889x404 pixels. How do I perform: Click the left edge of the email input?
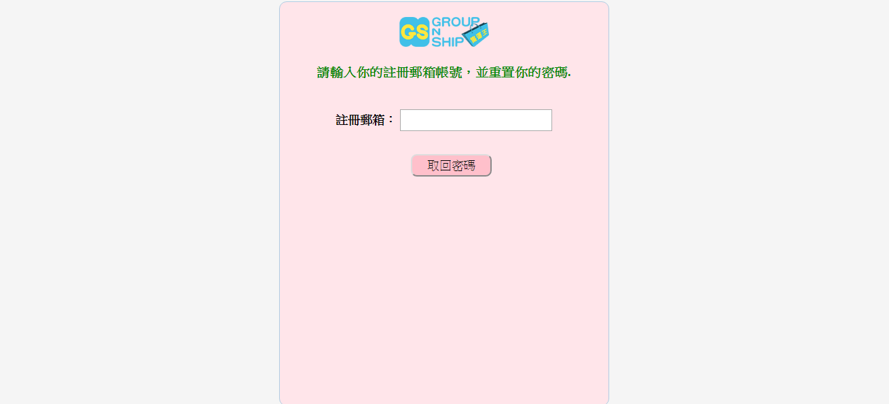(x=403, y=120)
